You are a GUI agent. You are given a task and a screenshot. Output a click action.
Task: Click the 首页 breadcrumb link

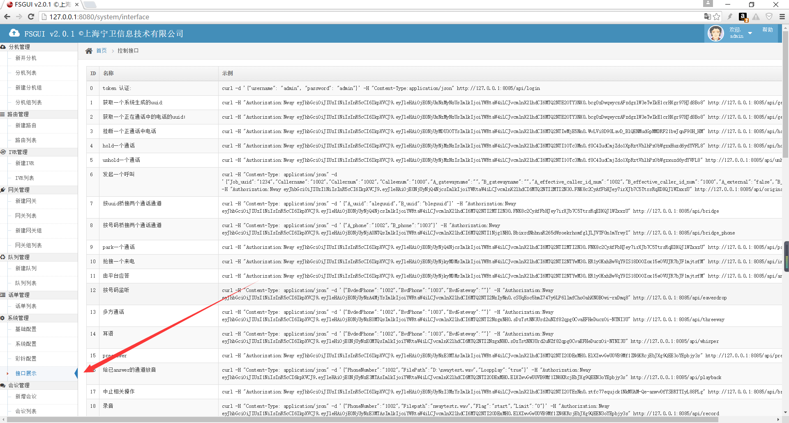pos(102,51)
